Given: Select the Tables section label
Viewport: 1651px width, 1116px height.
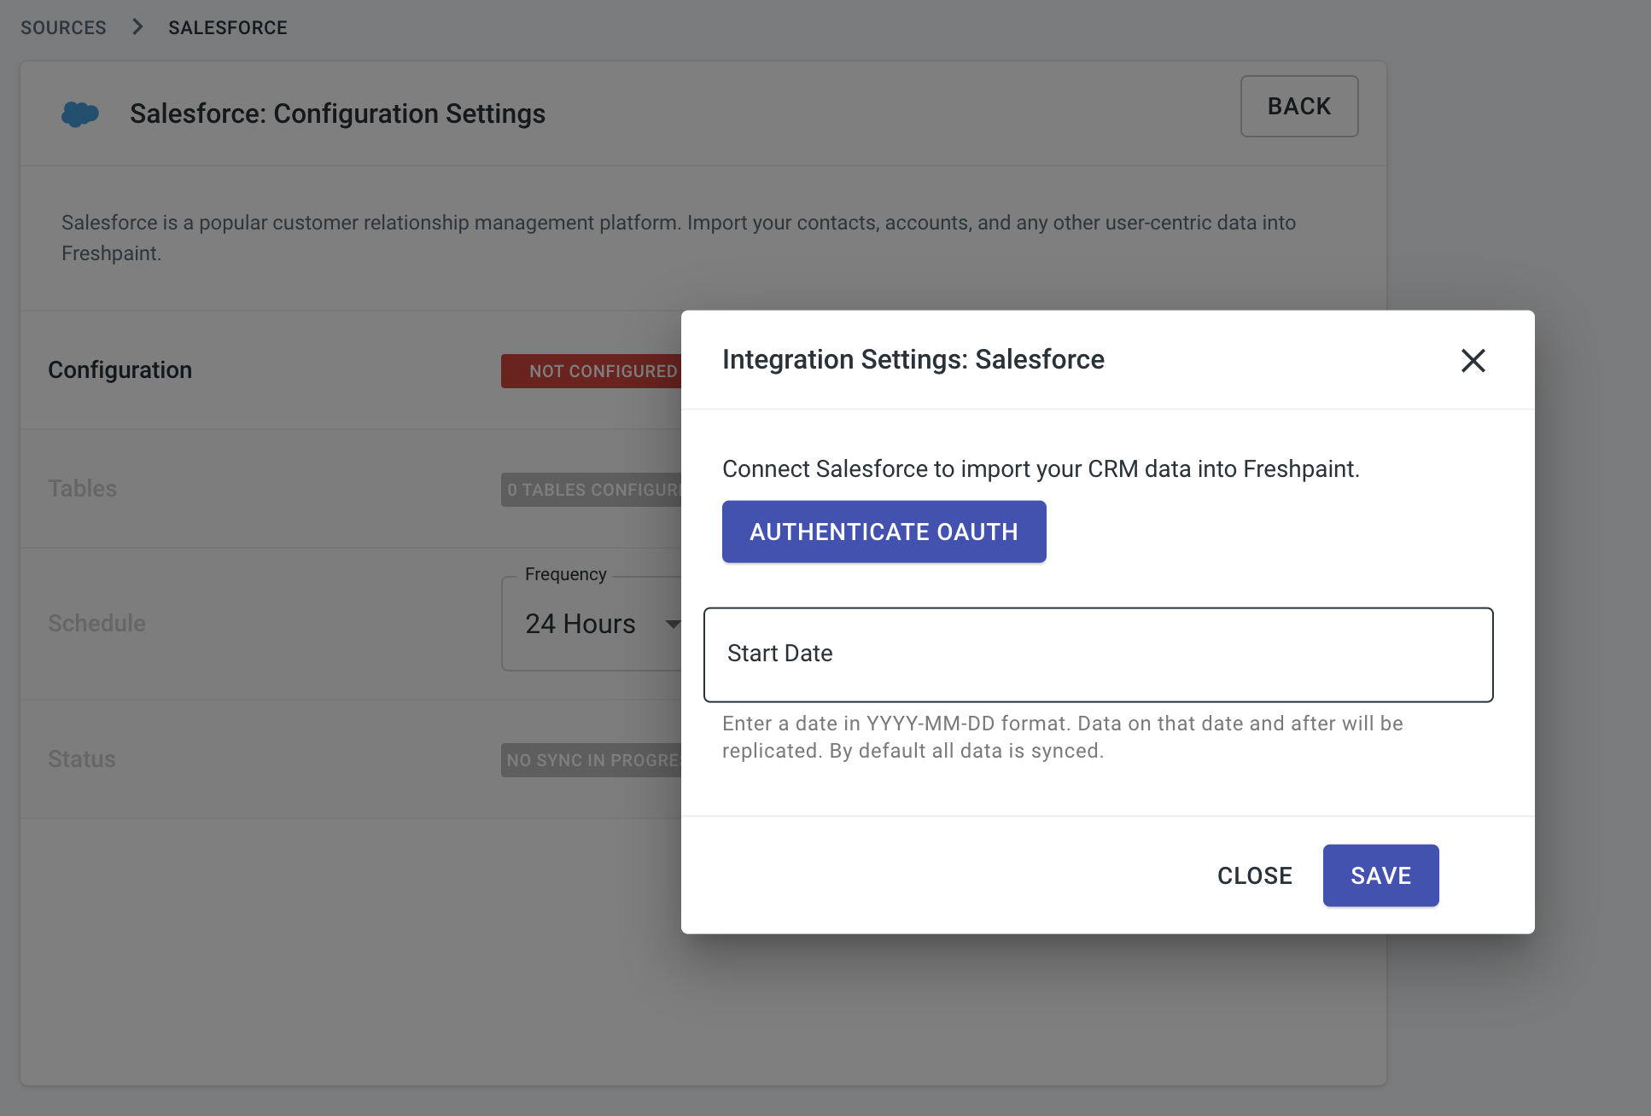Looking at the screenshot, I should tap(82, 488).
